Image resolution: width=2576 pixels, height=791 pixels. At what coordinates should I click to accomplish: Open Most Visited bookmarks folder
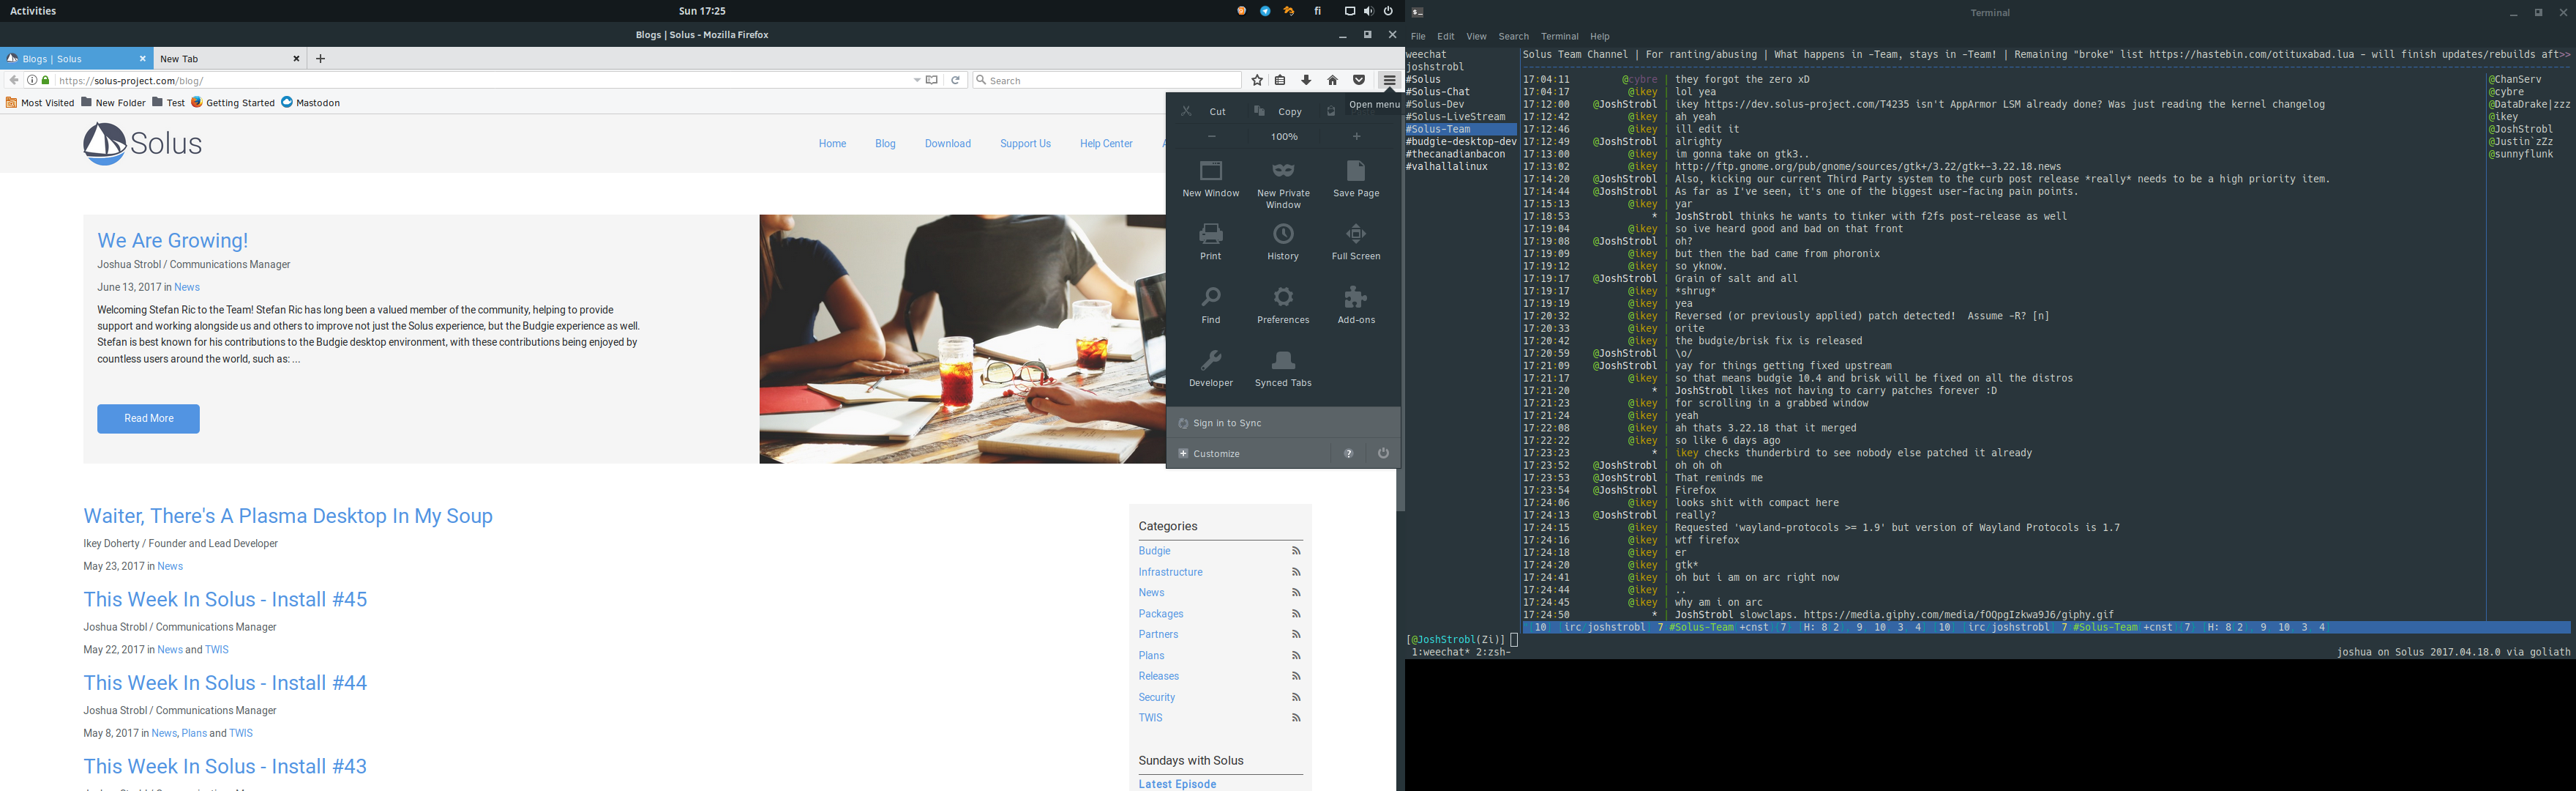pos(40,102)
